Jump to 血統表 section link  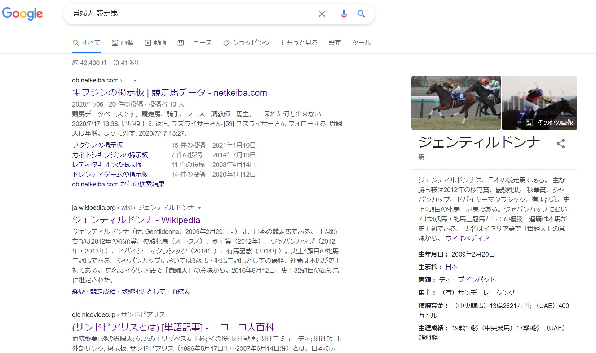point(180,291)
